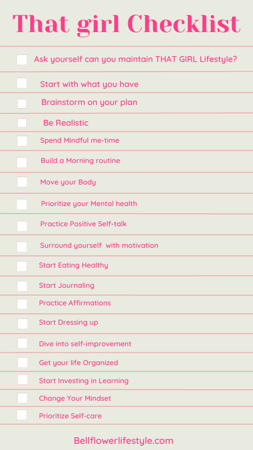Tick Prioritize your Mental health checkbox
The image size is (253, 450).
coord(22,204)
